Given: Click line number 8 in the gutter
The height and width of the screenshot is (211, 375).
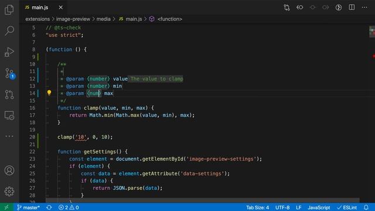Looking at the screenshot, I should 33,49.
